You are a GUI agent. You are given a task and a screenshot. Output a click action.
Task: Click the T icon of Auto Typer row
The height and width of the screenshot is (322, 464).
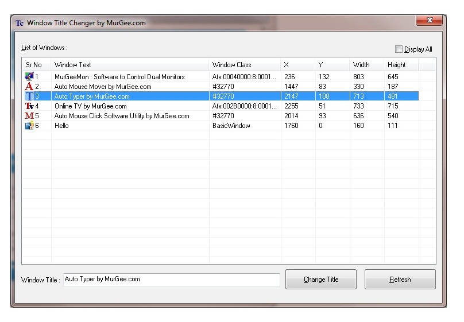29,96
